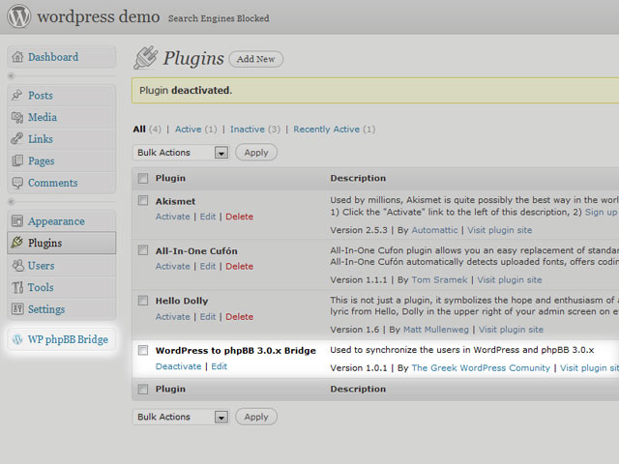
Task: Open the Tom Sramek author link
Action: click(x=440, y=279)
